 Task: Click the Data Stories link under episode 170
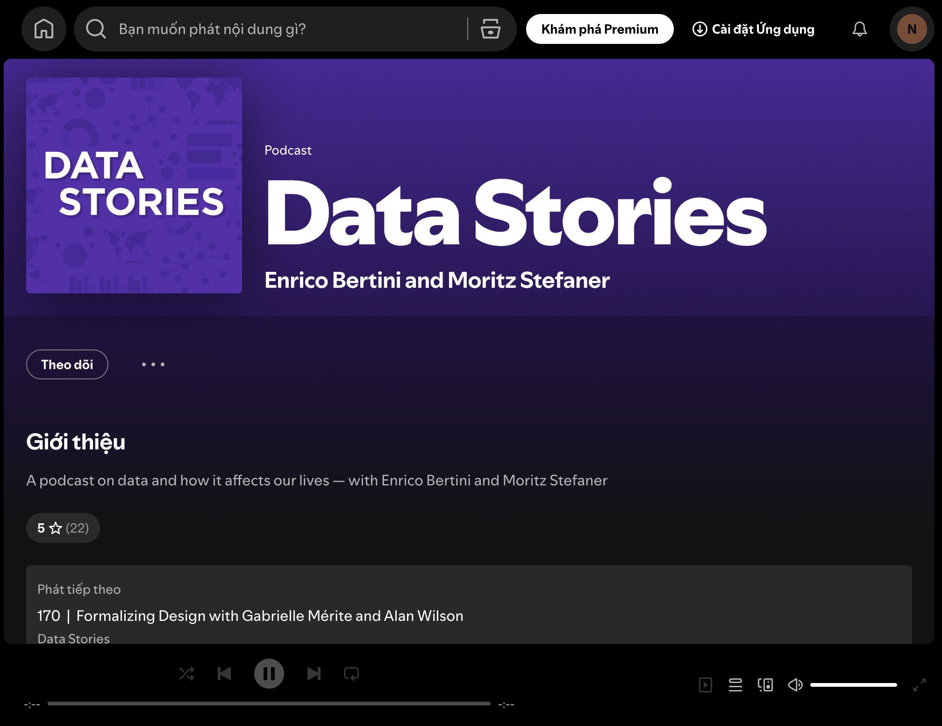73,638
